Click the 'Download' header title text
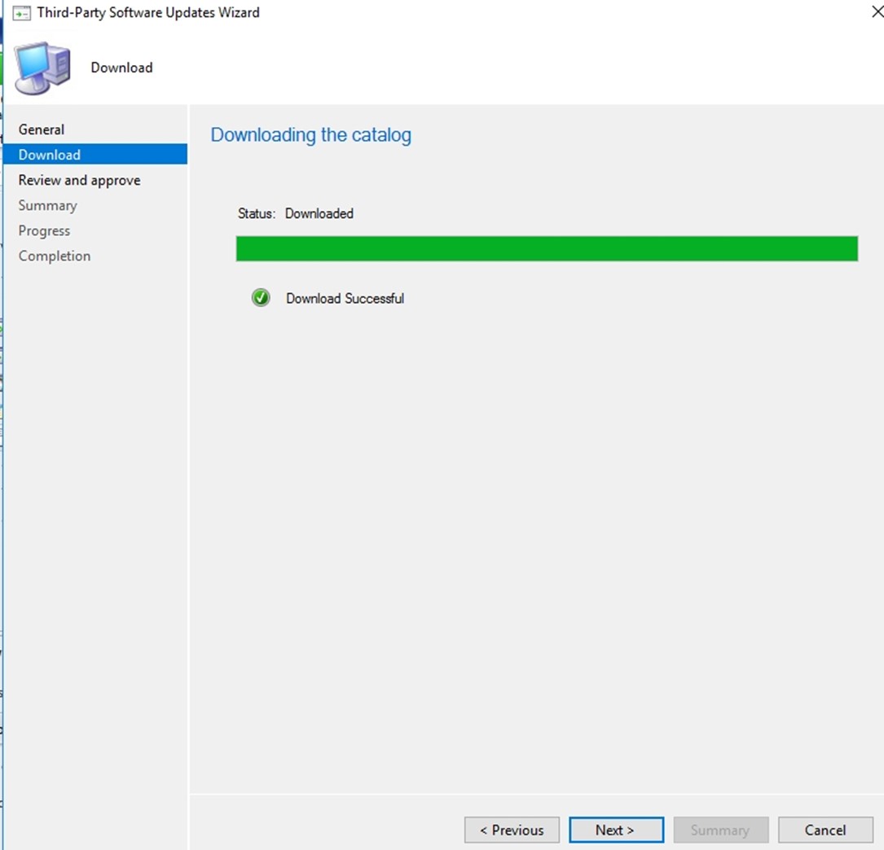Viewport: 884px width, 850px height. point(121,68)
